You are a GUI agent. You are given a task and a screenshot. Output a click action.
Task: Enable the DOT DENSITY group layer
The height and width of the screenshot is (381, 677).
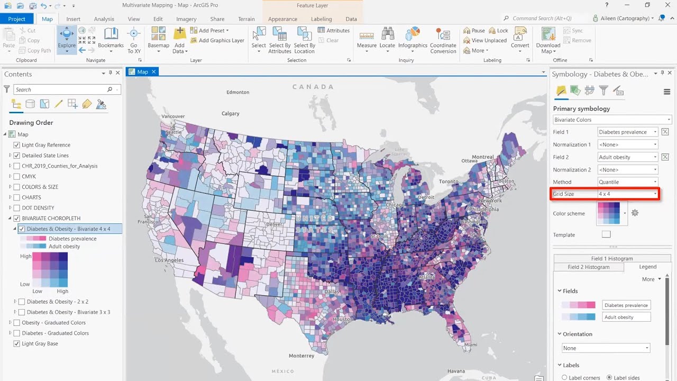[17, 208]
